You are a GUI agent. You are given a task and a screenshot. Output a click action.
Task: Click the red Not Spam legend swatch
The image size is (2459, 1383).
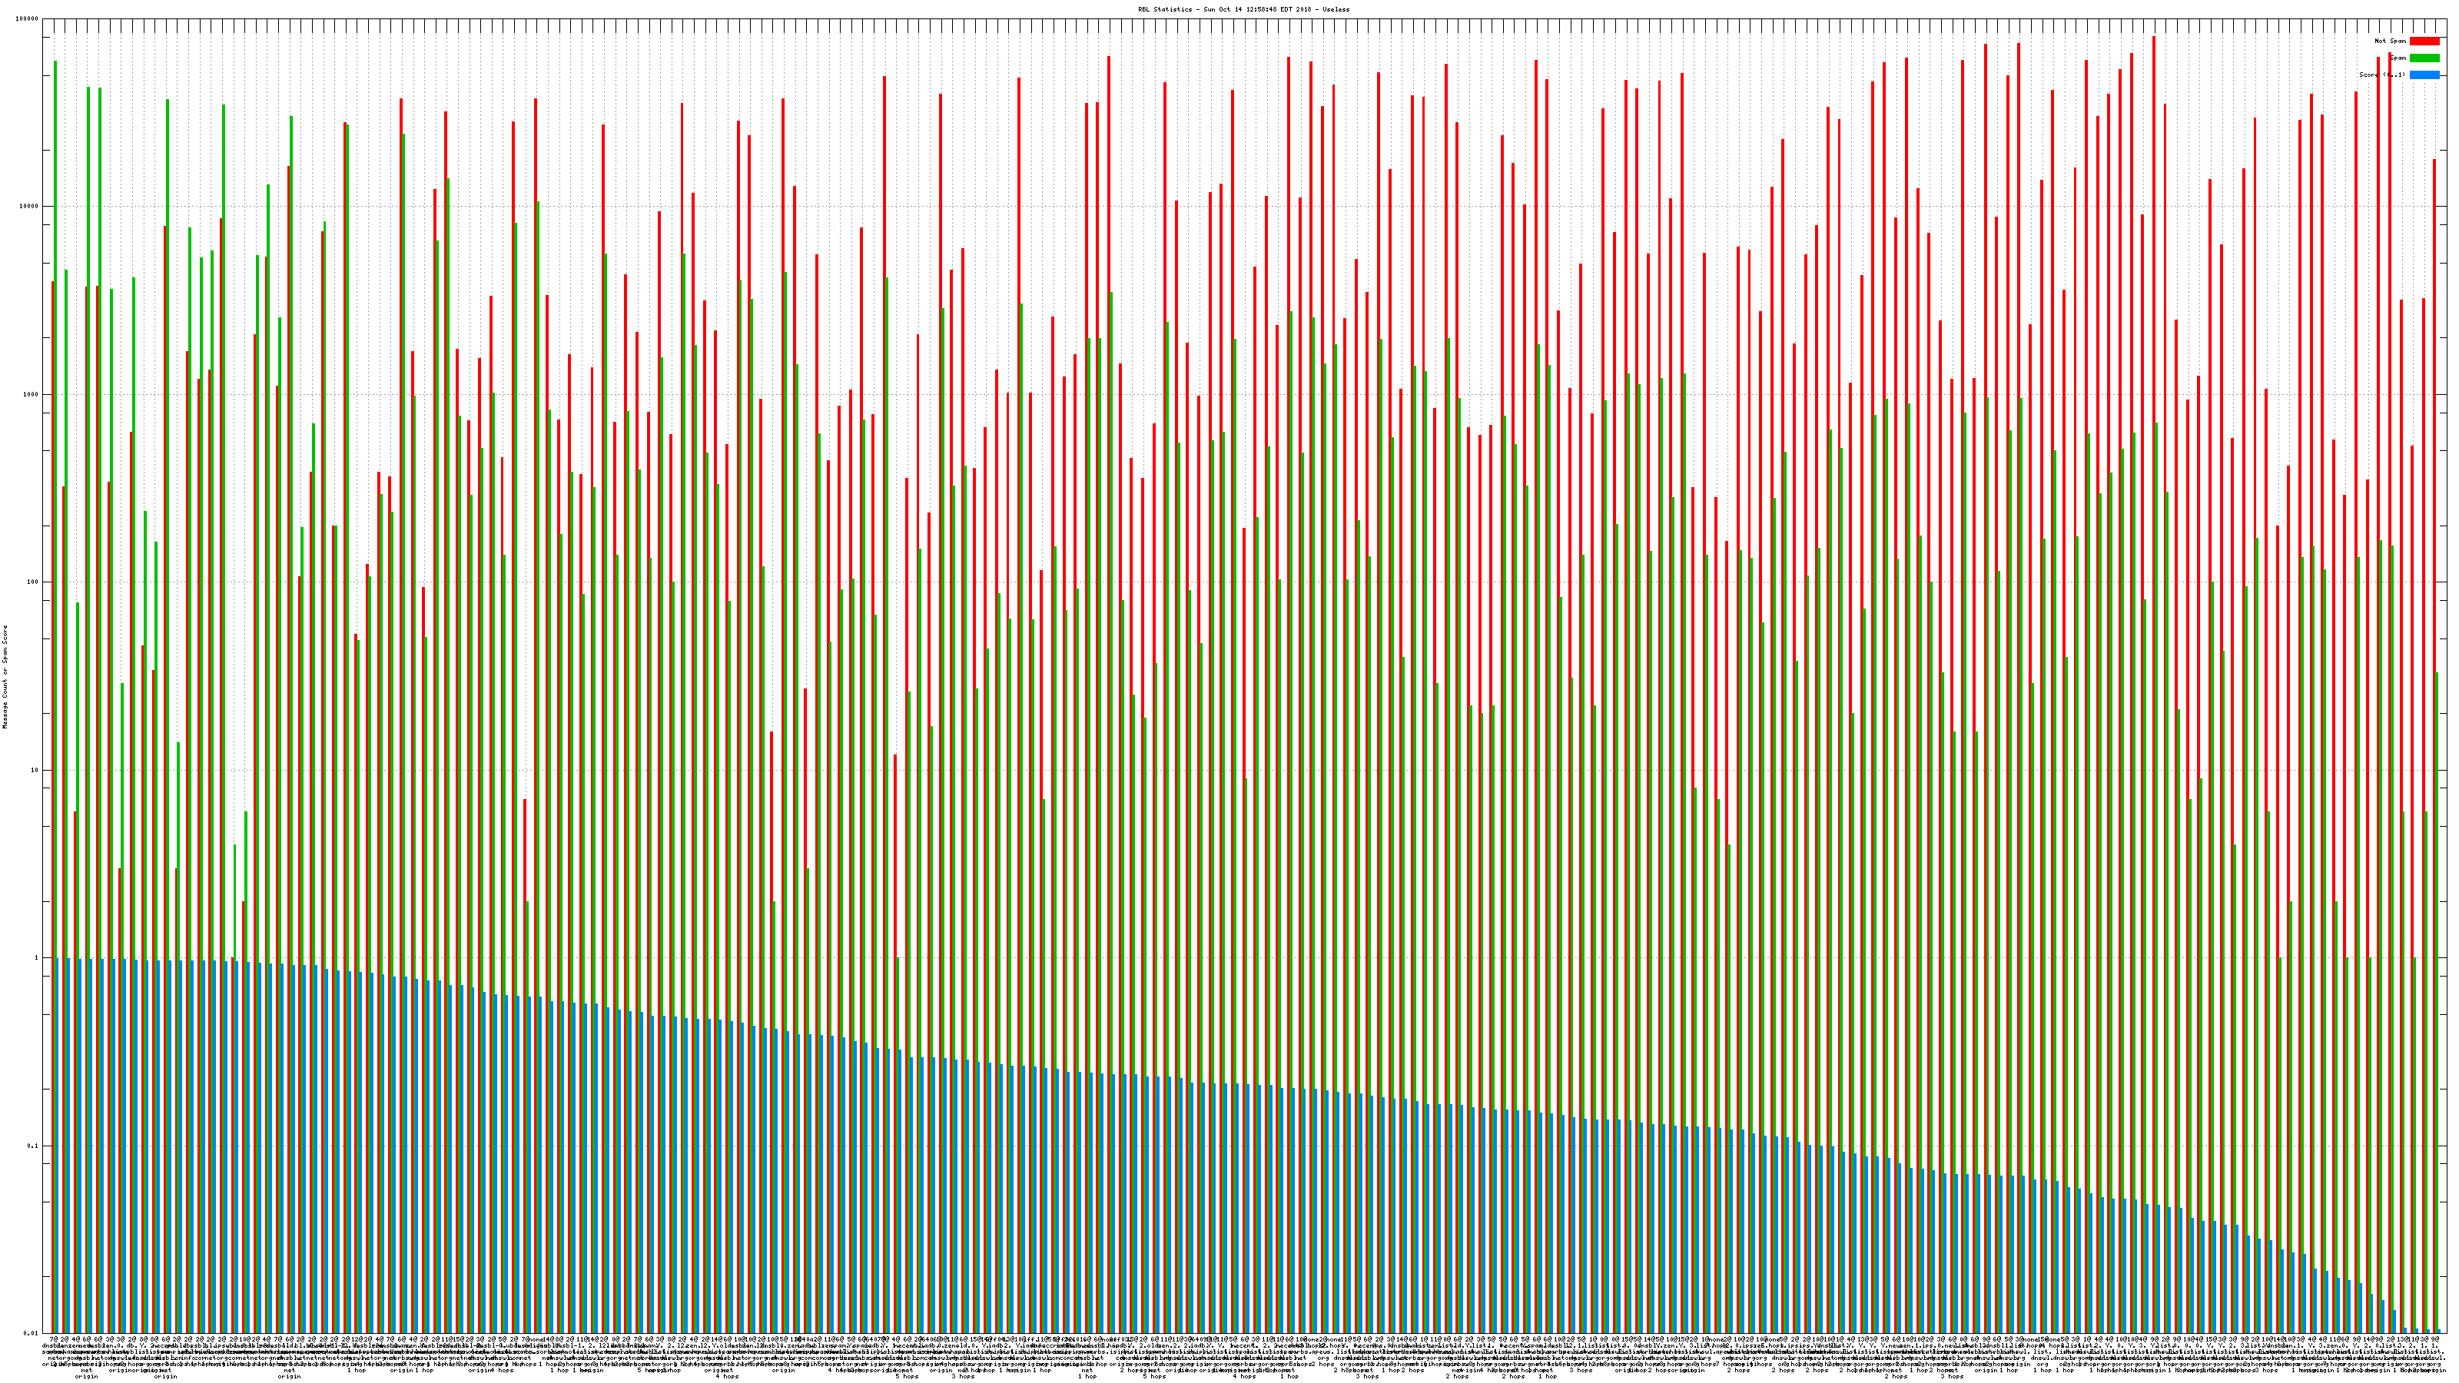pyautogui.click(x=2424, y=41)
